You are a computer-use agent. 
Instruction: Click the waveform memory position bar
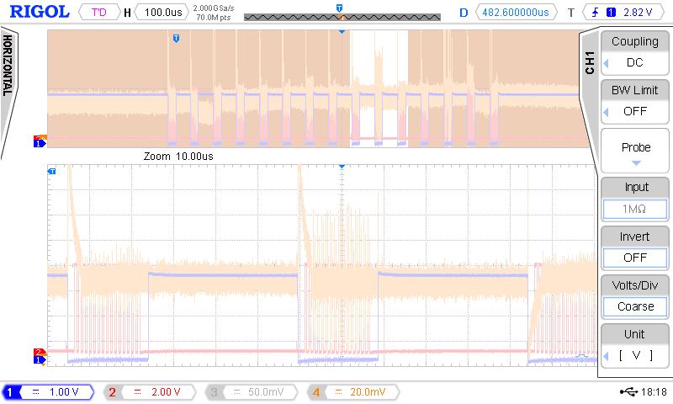pos(342,17)
